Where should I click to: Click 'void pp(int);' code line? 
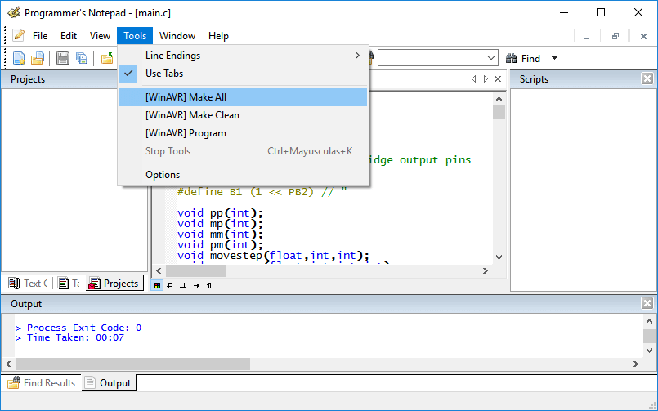point(221,212)
